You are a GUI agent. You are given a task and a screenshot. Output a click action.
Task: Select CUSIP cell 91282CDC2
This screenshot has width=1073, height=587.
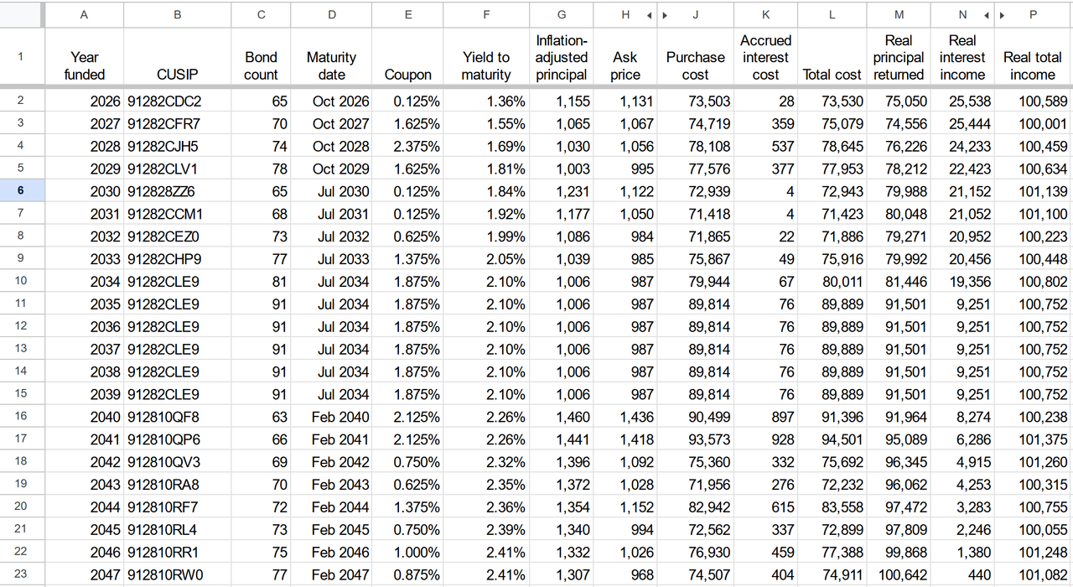tap(178, 101)
